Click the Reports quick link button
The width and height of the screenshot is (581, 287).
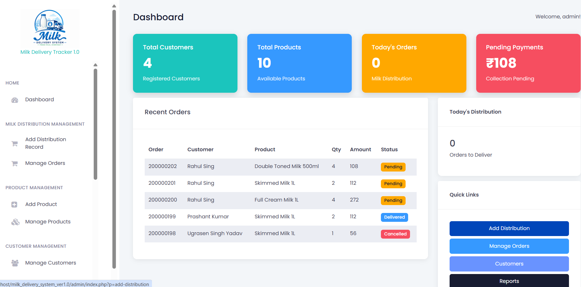click(x=509, y=281)
